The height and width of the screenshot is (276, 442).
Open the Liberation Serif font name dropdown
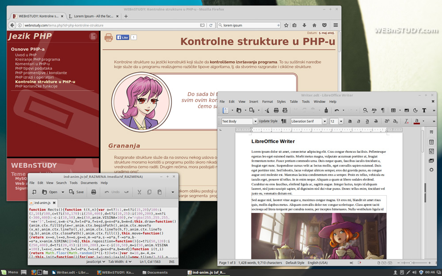[324, 121]
